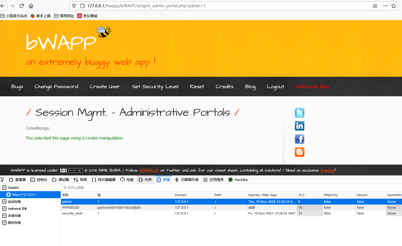Viewport: 402px width, 246px height.
Task: Activate the devtools element picker icon
Action: (2, 180)
